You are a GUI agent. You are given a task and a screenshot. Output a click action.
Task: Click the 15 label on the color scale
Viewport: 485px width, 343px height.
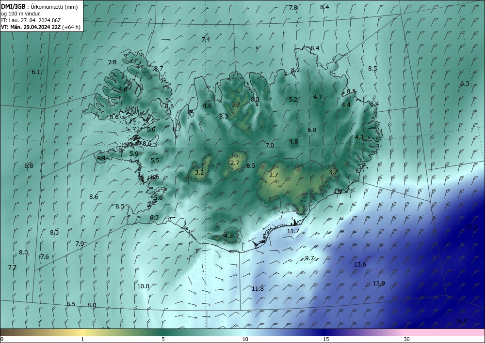pyautogui.click(x=326, y=340)
